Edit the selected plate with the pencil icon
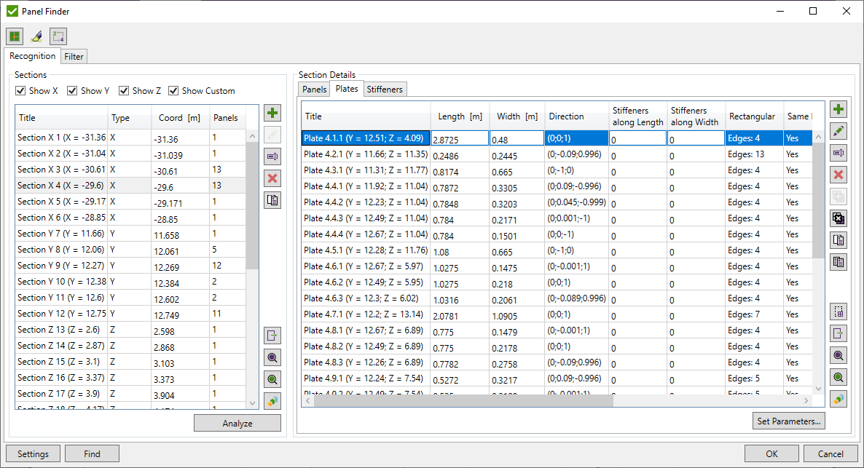 click(x=839, y=131)
